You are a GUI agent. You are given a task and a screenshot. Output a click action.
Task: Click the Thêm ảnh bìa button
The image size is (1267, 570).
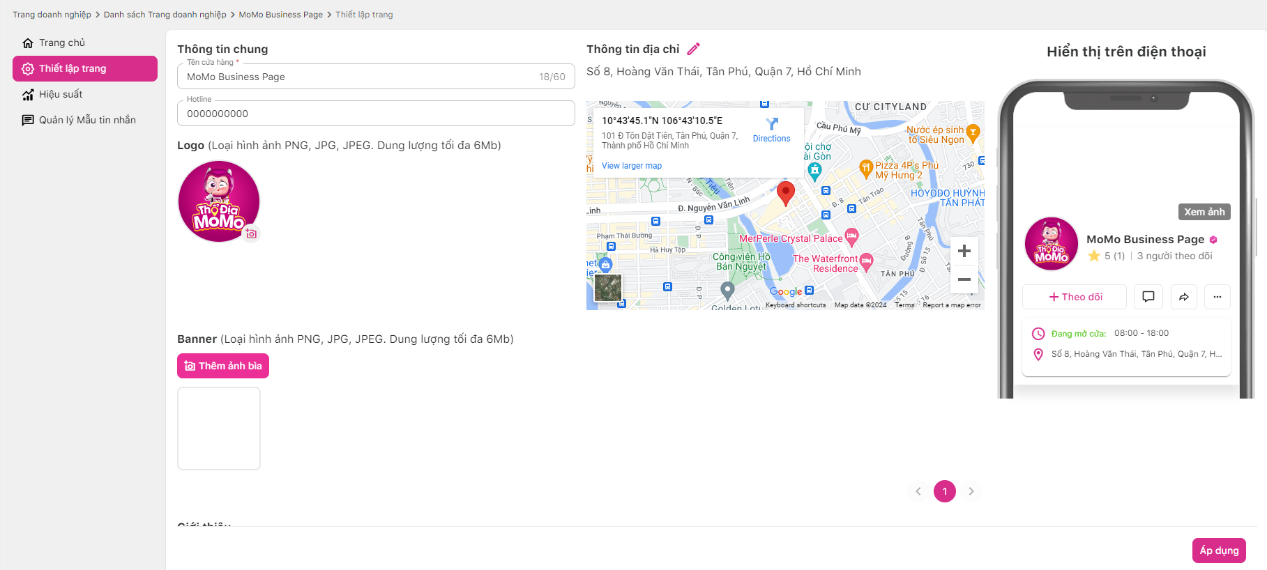point(223,366)
